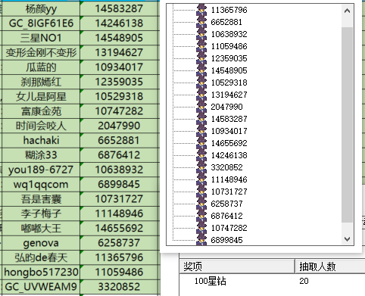Click the 奖项 column header

pos(237,266)
